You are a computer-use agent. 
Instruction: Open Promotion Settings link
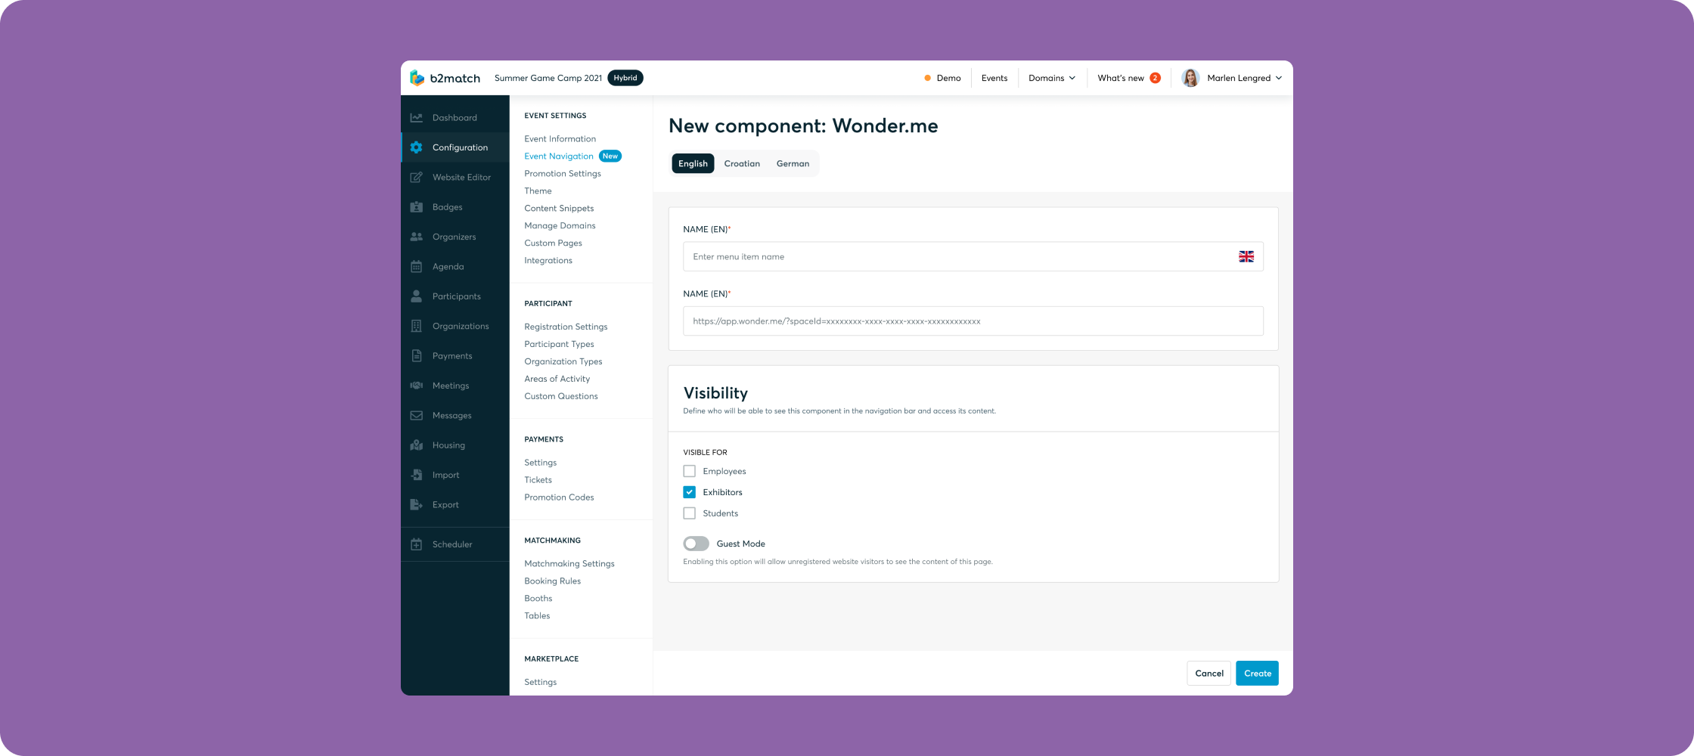coord(563,174)
